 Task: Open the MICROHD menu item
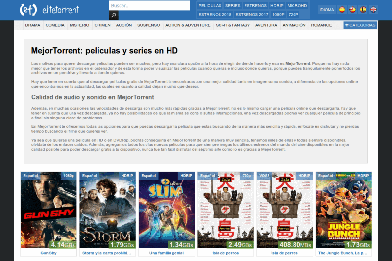297,6
